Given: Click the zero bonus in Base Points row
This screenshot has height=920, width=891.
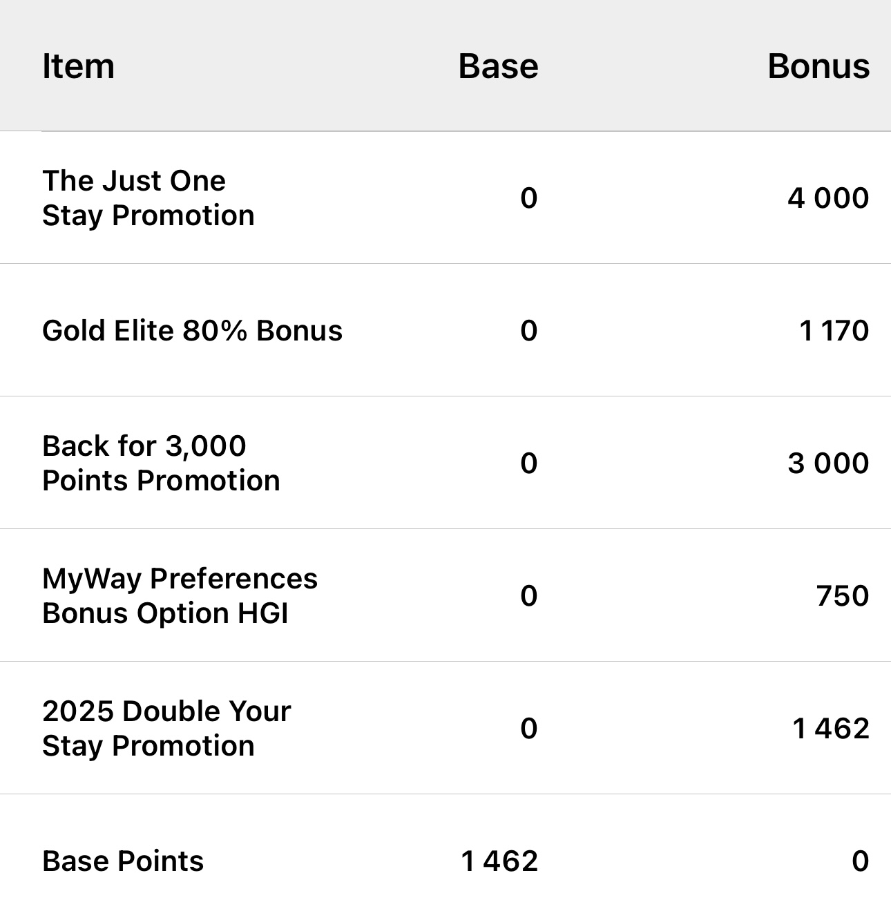Looking at the screenshot, I should (x=860, y=861).
